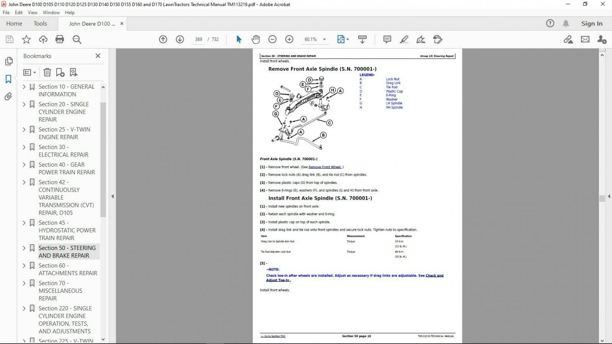
Task: Add a sticky note comment
Action: [386, 39]
